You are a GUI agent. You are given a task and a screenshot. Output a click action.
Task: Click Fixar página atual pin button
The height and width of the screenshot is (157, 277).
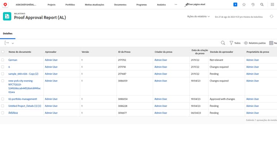(x=195, y=4)
